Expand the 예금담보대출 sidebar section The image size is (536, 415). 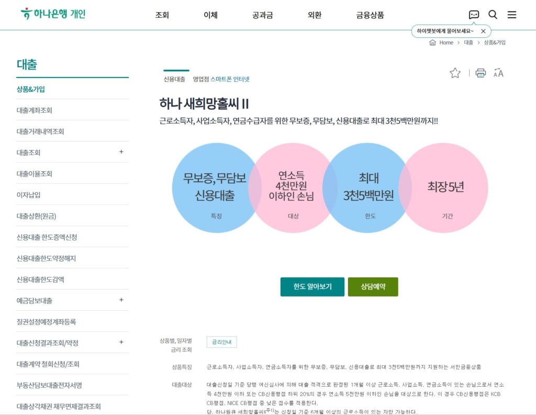(121, 300)
